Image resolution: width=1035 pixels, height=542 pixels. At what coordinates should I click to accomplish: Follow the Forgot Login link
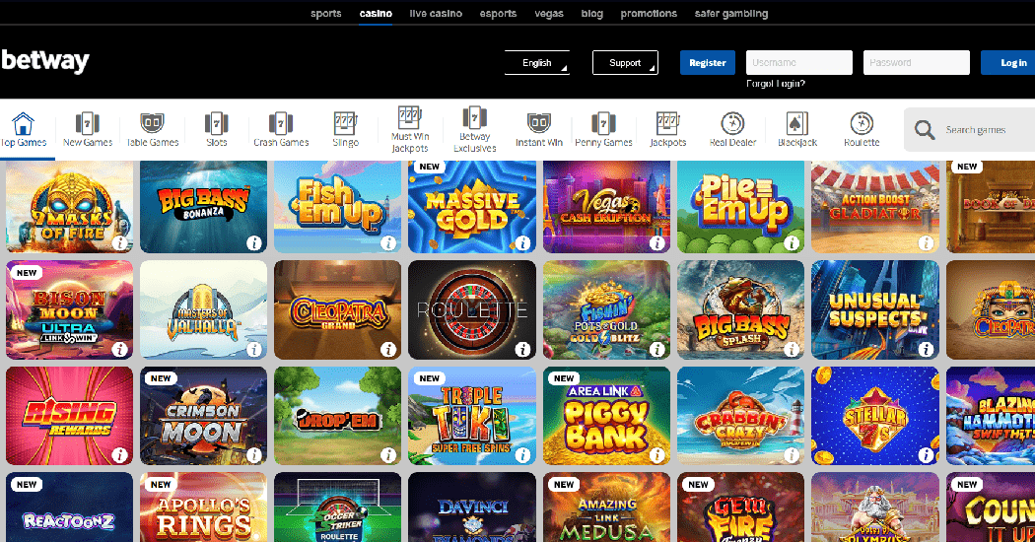pos(776,84)
